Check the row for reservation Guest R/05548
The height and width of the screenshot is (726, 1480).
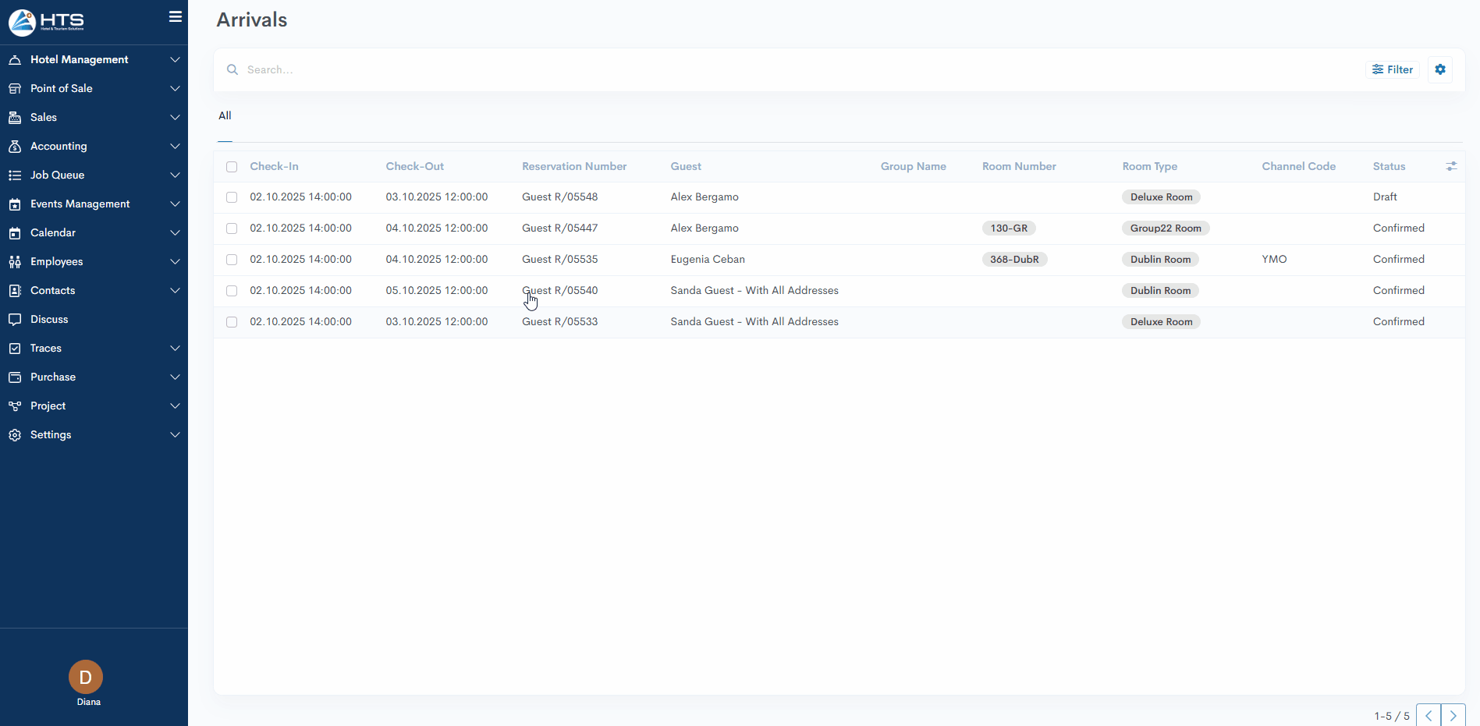[232, 197]
